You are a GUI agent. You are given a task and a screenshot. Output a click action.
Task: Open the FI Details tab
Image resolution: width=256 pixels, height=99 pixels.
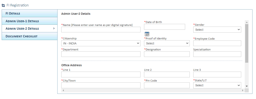click(x=29, y=13)
